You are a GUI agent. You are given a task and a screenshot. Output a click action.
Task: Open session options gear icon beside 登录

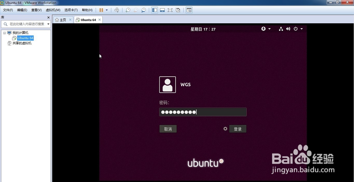point(225,129)
